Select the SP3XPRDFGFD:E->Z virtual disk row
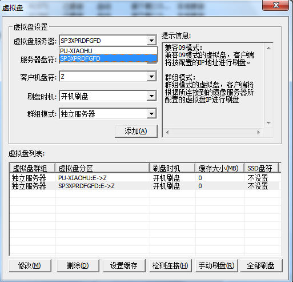Image resolution: width=293 pixels, height=282 pixels. coord(145,186)
